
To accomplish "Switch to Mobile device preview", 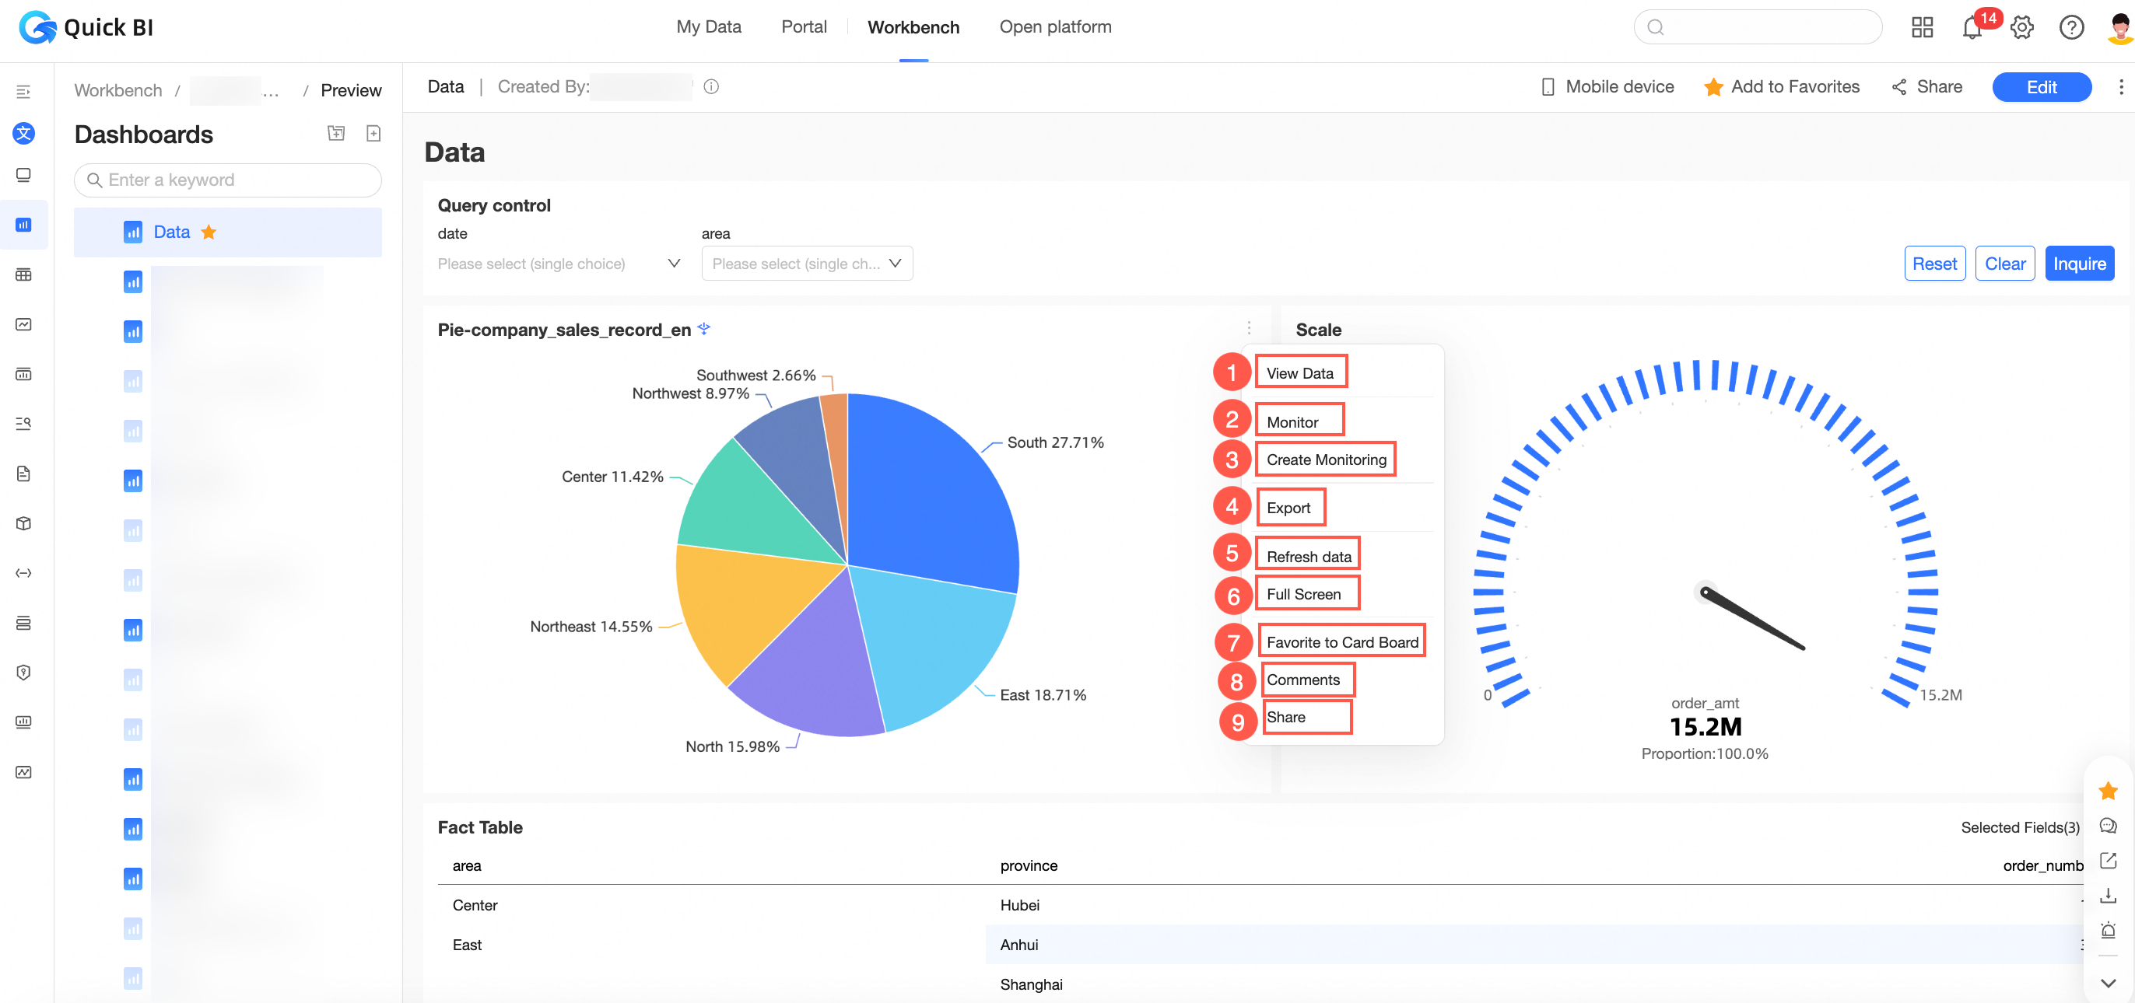I will pyautogui.click(x=1607, y=86).
